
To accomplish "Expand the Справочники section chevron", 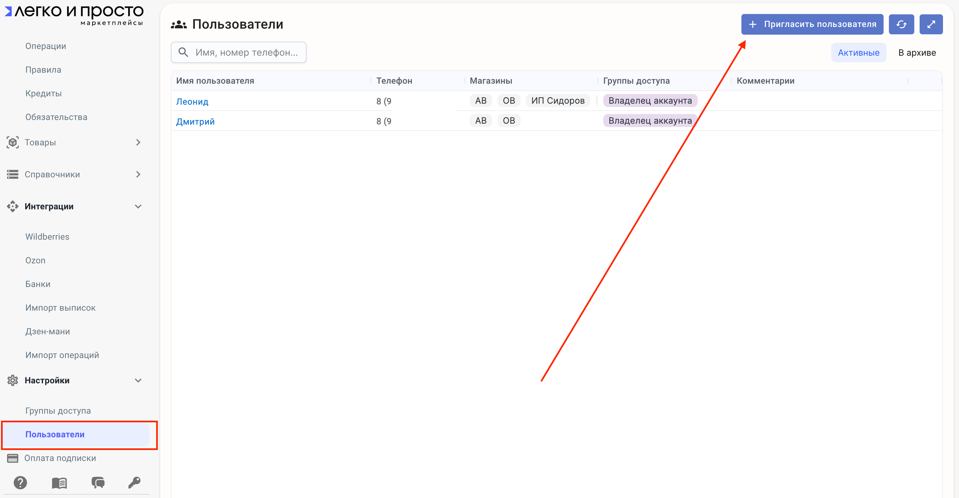I will click(138, 174).
